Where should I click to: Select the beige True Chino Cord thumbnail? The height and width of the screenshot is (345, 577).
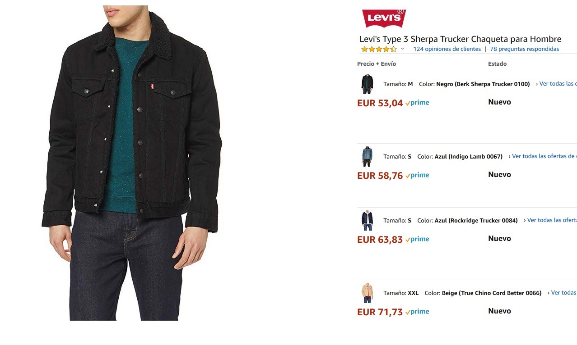pyautogui.click(x=367, y=293)
